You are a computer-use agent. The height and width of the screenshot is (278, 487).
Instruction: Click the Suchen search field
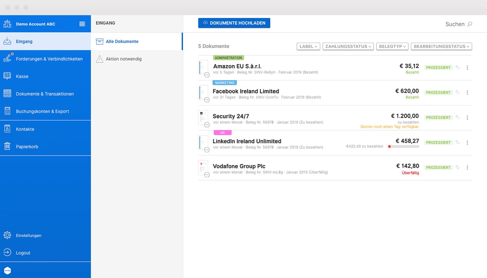point(459,24)
